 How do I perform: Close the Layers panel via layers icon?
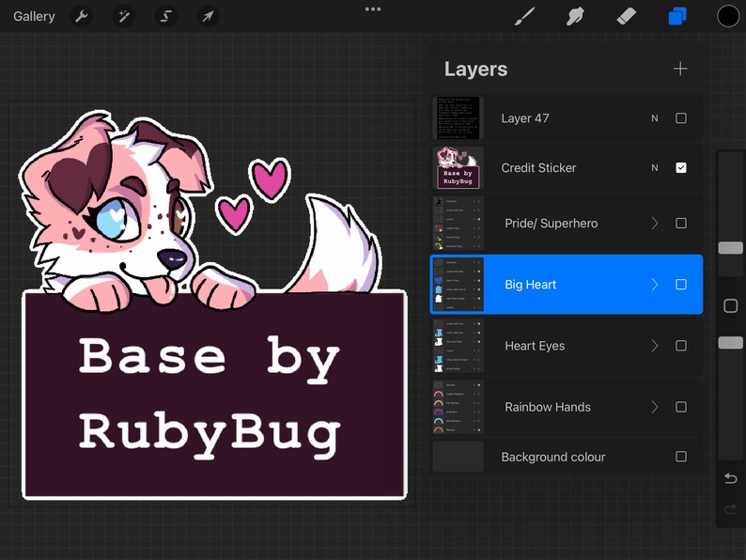point(677,17)
